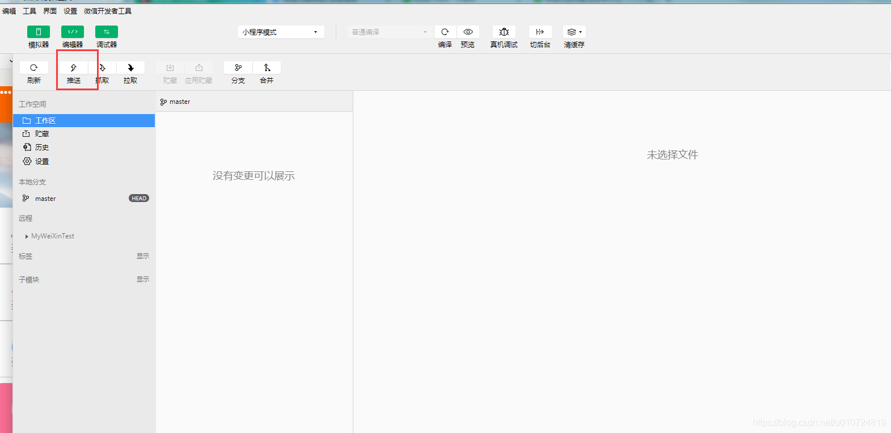Open 设置 gear item in the sidebar
Viewport: 891px width, 433px height.
pos(84,161)
